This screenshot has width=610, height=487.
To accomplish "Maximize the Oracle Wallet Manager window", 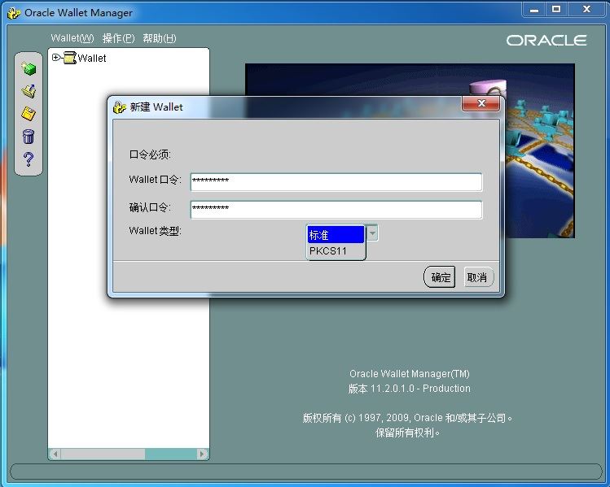I will (x=556, y=10).
